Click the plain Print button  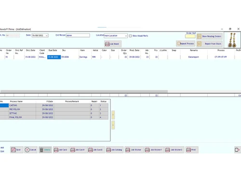(192, 150)
